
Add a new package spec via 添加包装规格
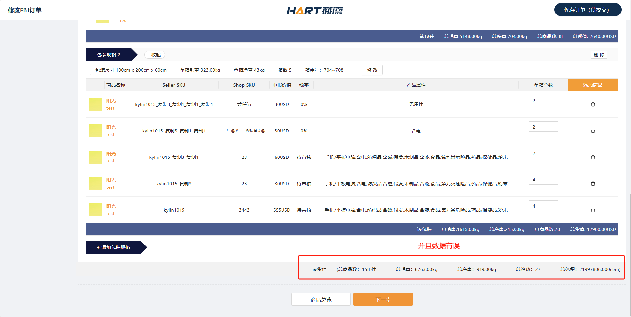tap(114, 247)
